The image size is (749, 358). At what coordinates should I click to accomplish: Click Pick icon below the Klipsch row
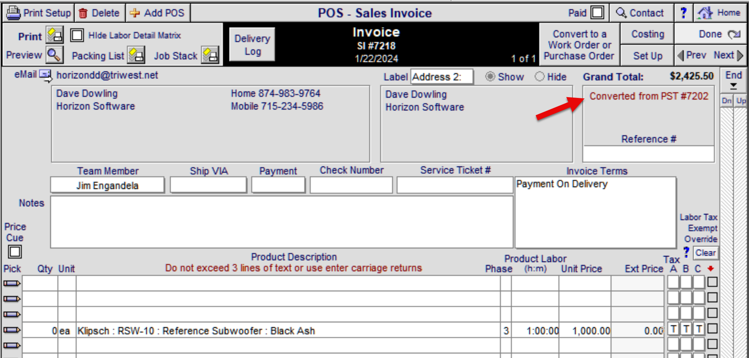coord(12,345)
